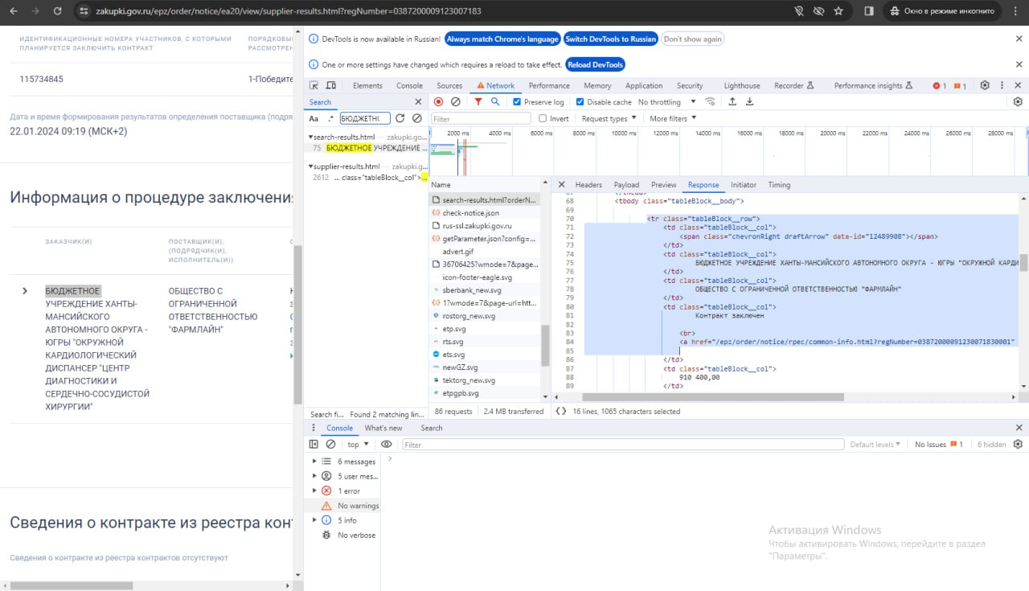Viewport: 1029px width, 591px height.
Task: Expand the 6 messages console group
Action: tap(314, 462)
